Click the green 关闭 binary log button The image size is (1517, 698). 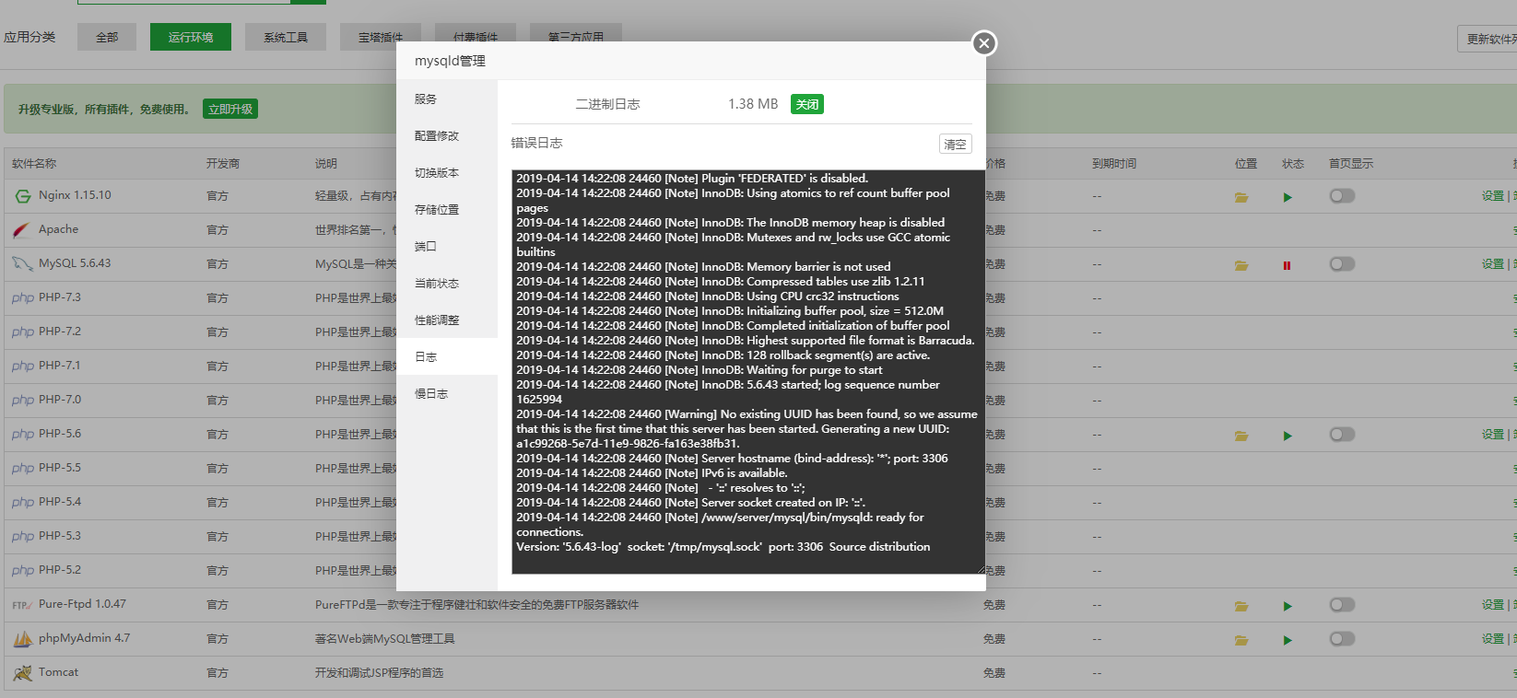[x=807, y=104]
